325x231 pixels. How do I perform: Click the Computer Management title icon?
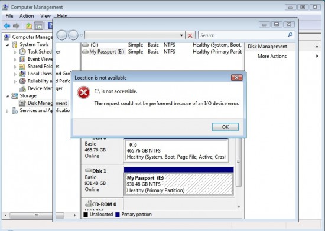pyautogui.click(x=5, y=7)
